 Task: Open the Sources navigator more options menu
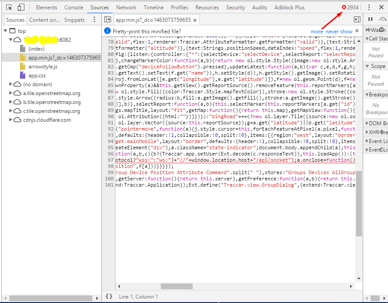94,20
